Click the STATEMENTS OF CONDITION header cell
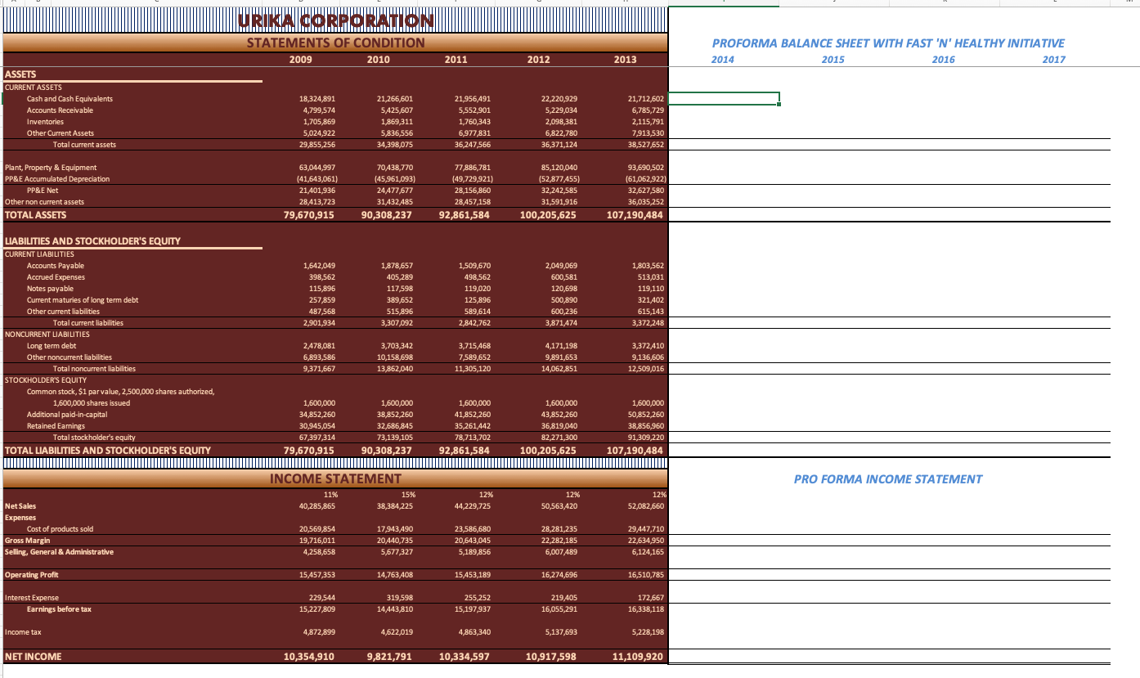The image size is (1140, 678). point(334,42)
